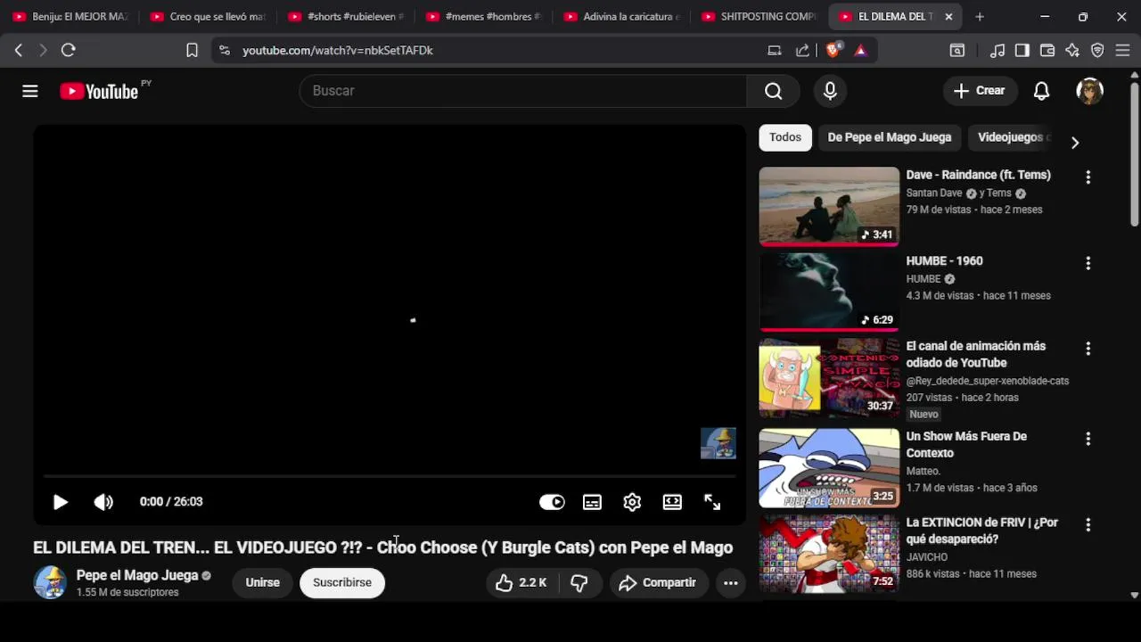
Task: Select the Todos filter chip
Action: pyautogui.click(x=785, y=137)
